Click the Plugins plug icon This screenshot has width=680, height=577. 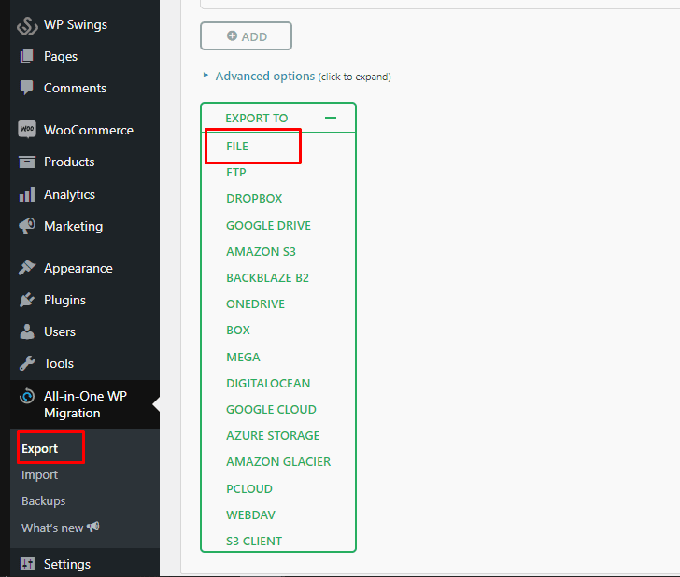[x=27, y=300]
